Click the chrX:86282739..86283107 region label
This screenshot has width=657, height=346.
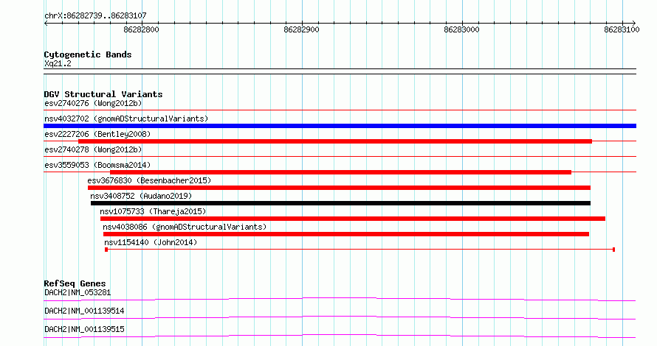click(x=95, y=16)
